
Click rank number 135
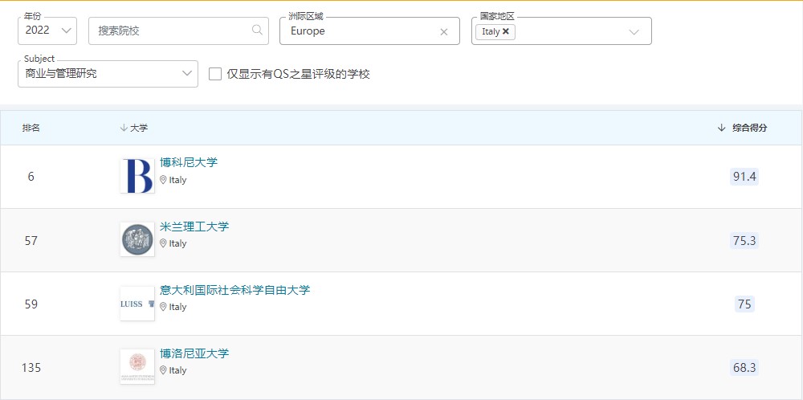pos(31,368)
